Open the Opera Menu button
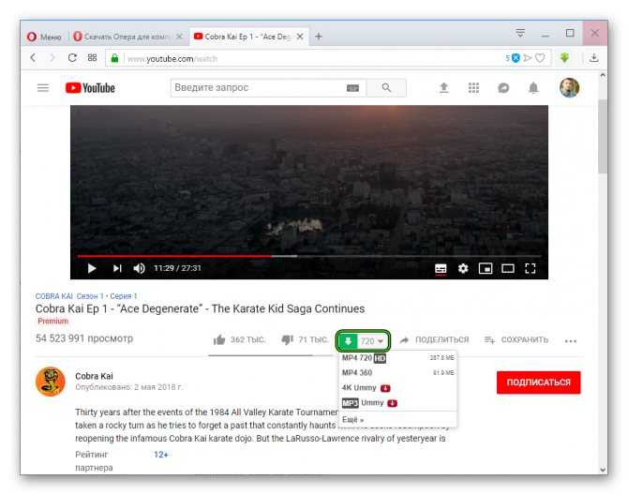Screen dimensions: 628x495 point(44,37)
